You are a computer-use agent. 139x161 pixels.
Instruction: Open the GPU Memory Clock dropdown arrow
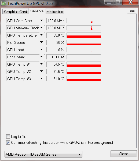[x=41, y=28]
